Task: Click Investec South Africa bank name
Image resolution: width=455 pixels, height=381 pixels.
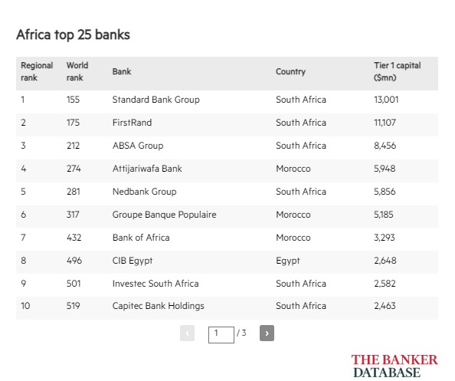Action: point(155,284)
